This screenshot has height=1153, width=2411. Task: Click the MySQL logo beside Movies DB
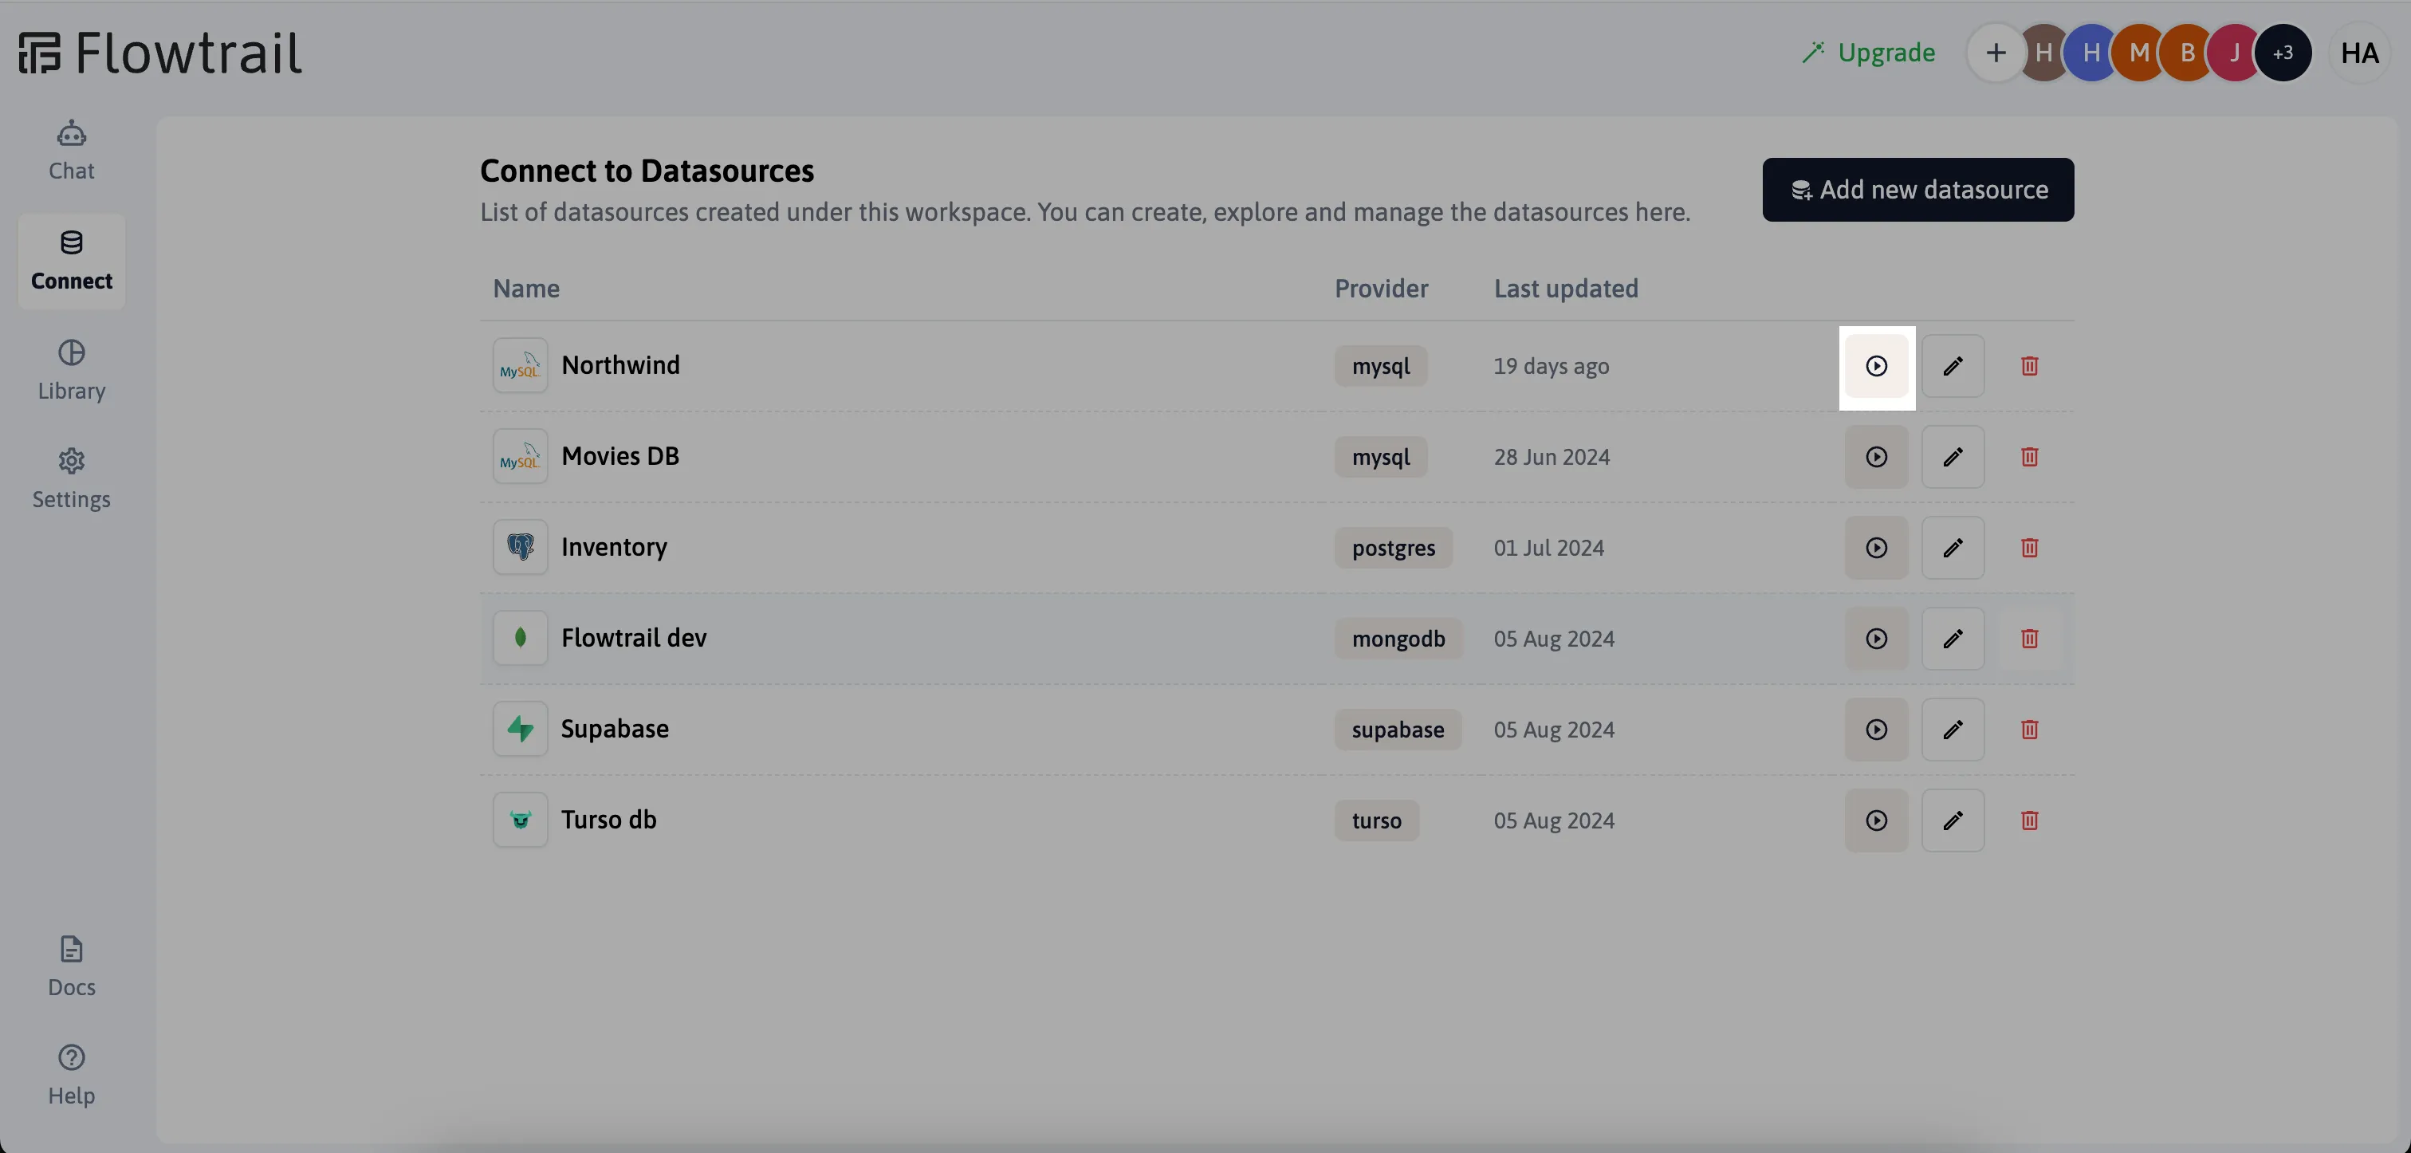click(x=521, y=457)
